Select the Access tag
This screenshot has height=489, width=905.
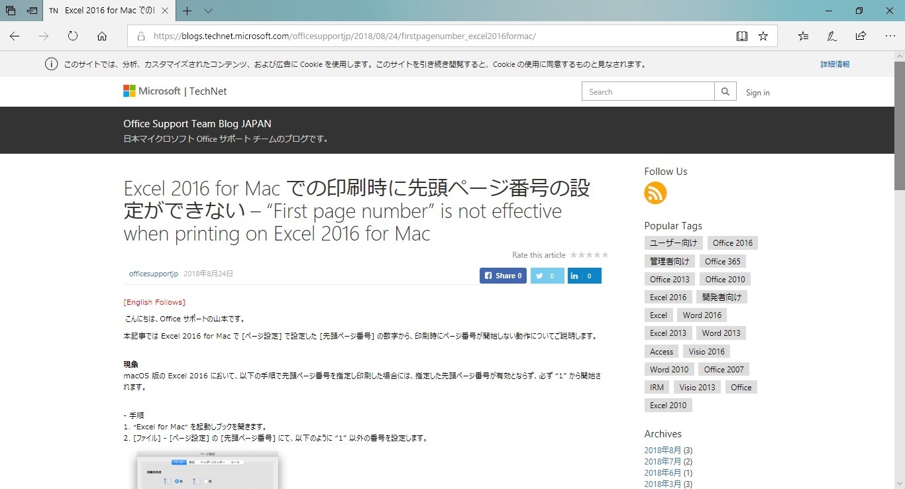tap(661, 351)
